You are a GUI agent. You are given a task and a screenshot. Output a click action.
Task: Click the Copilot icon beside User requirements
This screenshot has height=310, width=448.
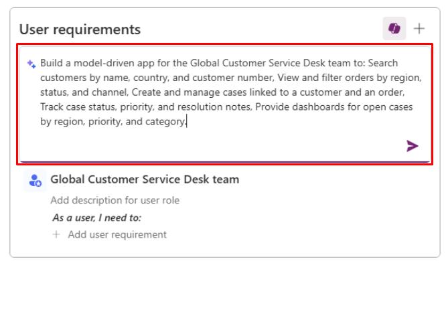coord(394,29)
